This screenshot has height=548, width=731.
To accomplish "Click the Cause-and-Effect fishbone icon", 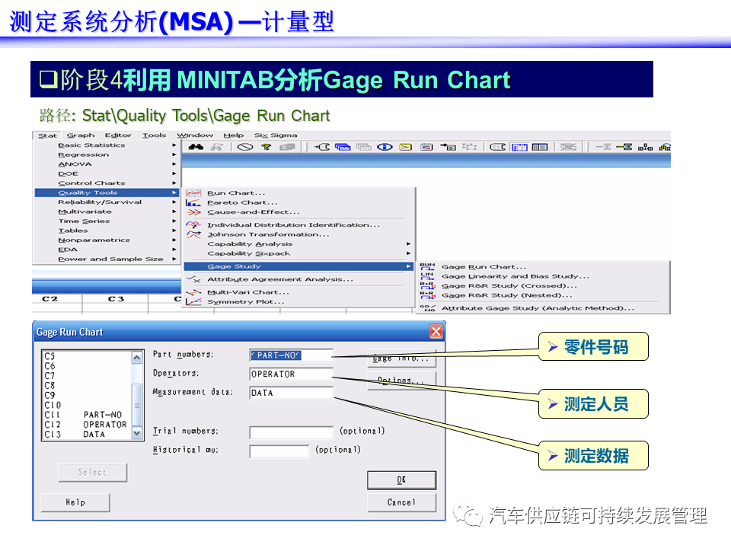I will 193,211.
